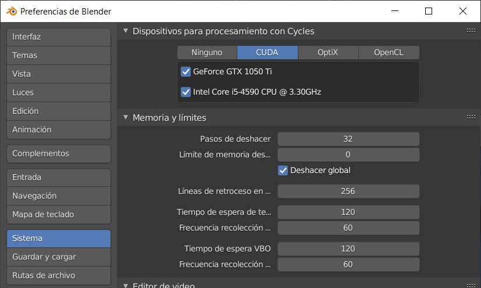The image size is (481, 288).
Task: Minimize the Preferencias de Blender window
Action: pyautogui.click(x=395, y=11)
